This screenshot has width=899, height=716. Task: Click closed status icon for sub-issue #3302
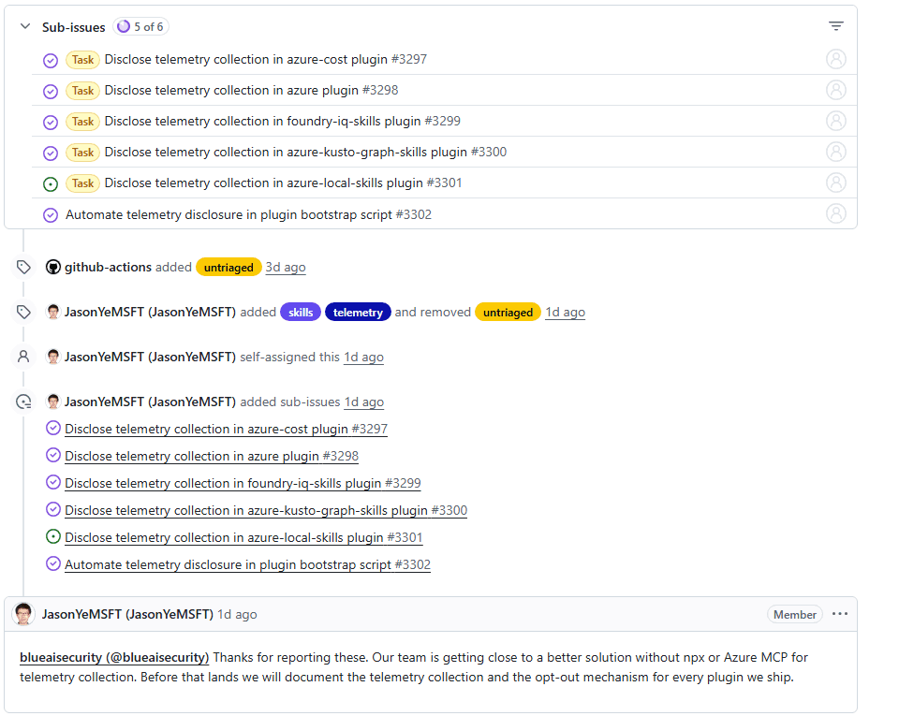tap(51, 215)
